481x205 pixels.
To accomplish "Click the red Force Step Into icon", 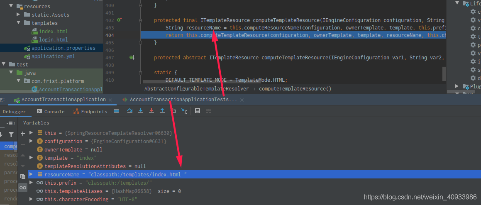I will click(x=151, y=111).
